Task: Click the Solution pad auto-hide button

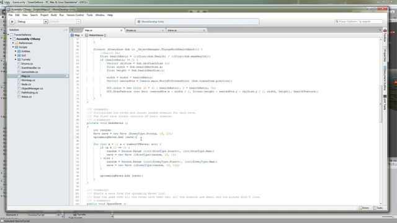Action: click(x=65, y=30)
